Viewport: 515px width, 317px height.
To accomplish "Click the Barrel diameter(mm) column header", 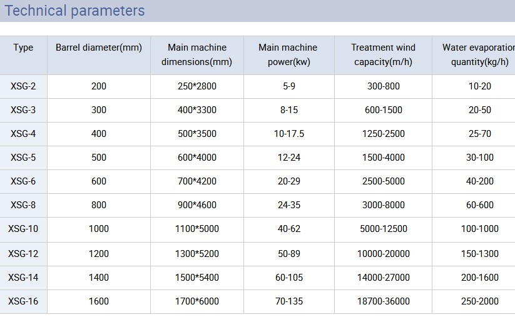I will pos(99,48).
